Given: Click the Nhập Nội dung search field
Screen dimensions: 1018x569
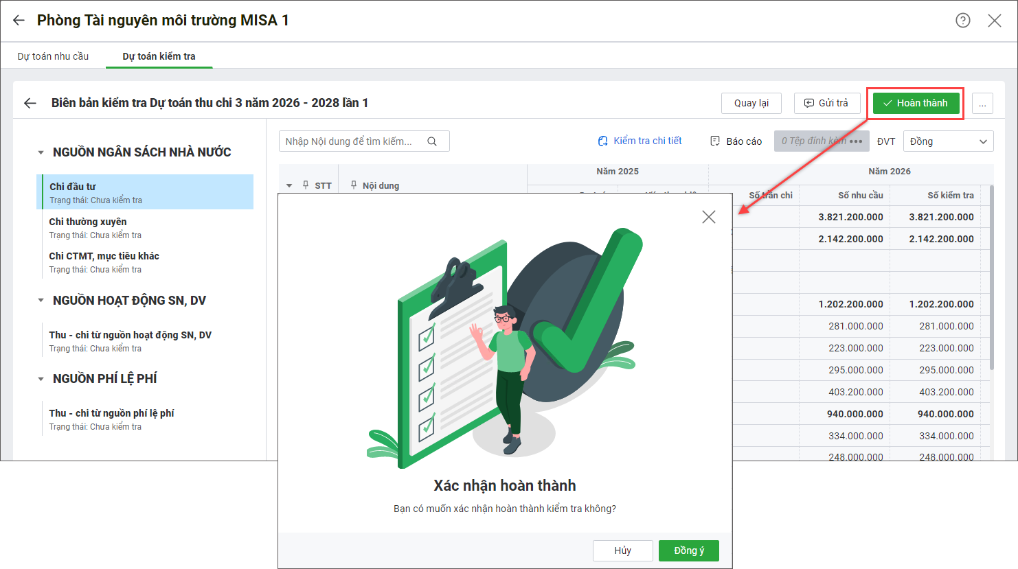Looking at the screenshot, I should click(x=350, y=141).
